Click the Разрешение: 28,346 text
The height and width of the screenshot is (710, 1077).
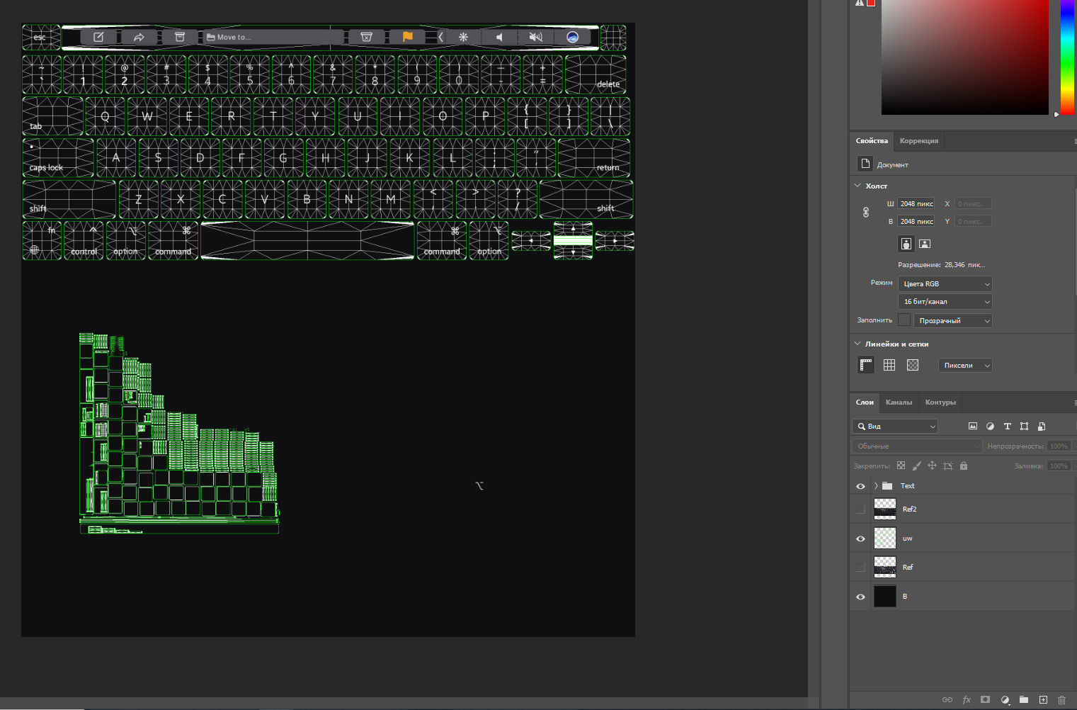click(x=942, y=265)
